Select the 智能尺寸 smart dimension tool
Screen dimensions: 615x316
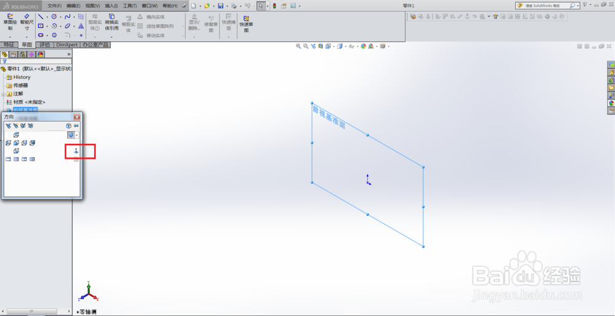pyautogui.click(x=26, y=22)
